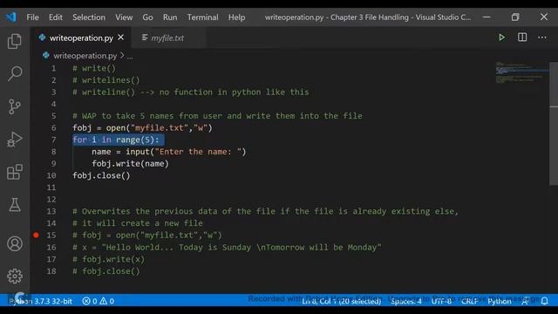Open the View menu
Image resolution: width=558 pixels, height=314 pixels.
124,17
